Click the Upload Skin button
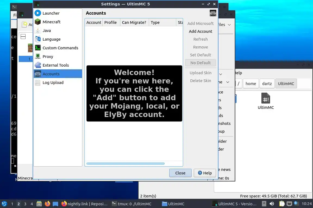The image size is (313, 208). (201, 73)
